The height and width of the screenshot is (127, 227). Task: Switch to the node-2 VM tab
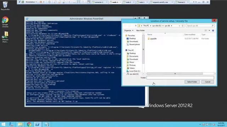coord(128,2)
